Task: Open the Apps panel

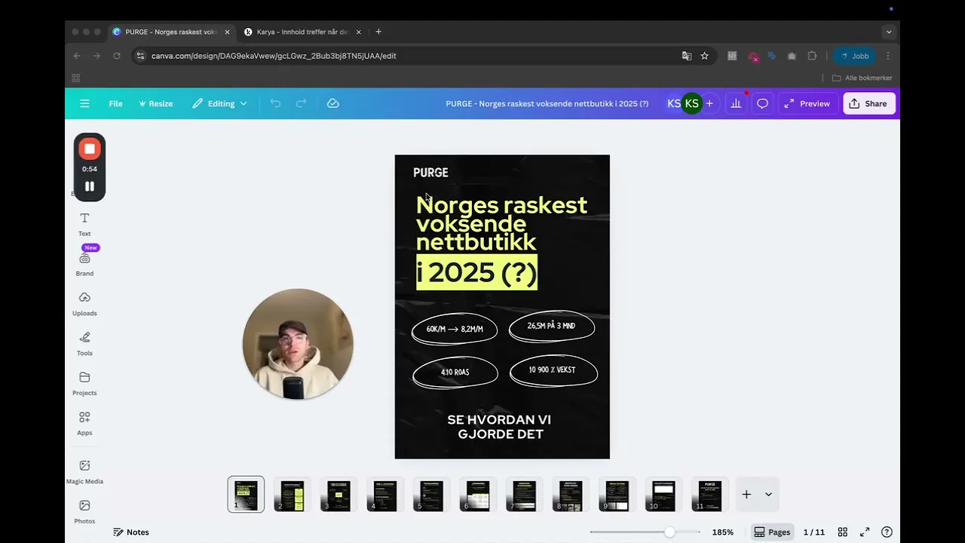Action: [x=84, y=424]
